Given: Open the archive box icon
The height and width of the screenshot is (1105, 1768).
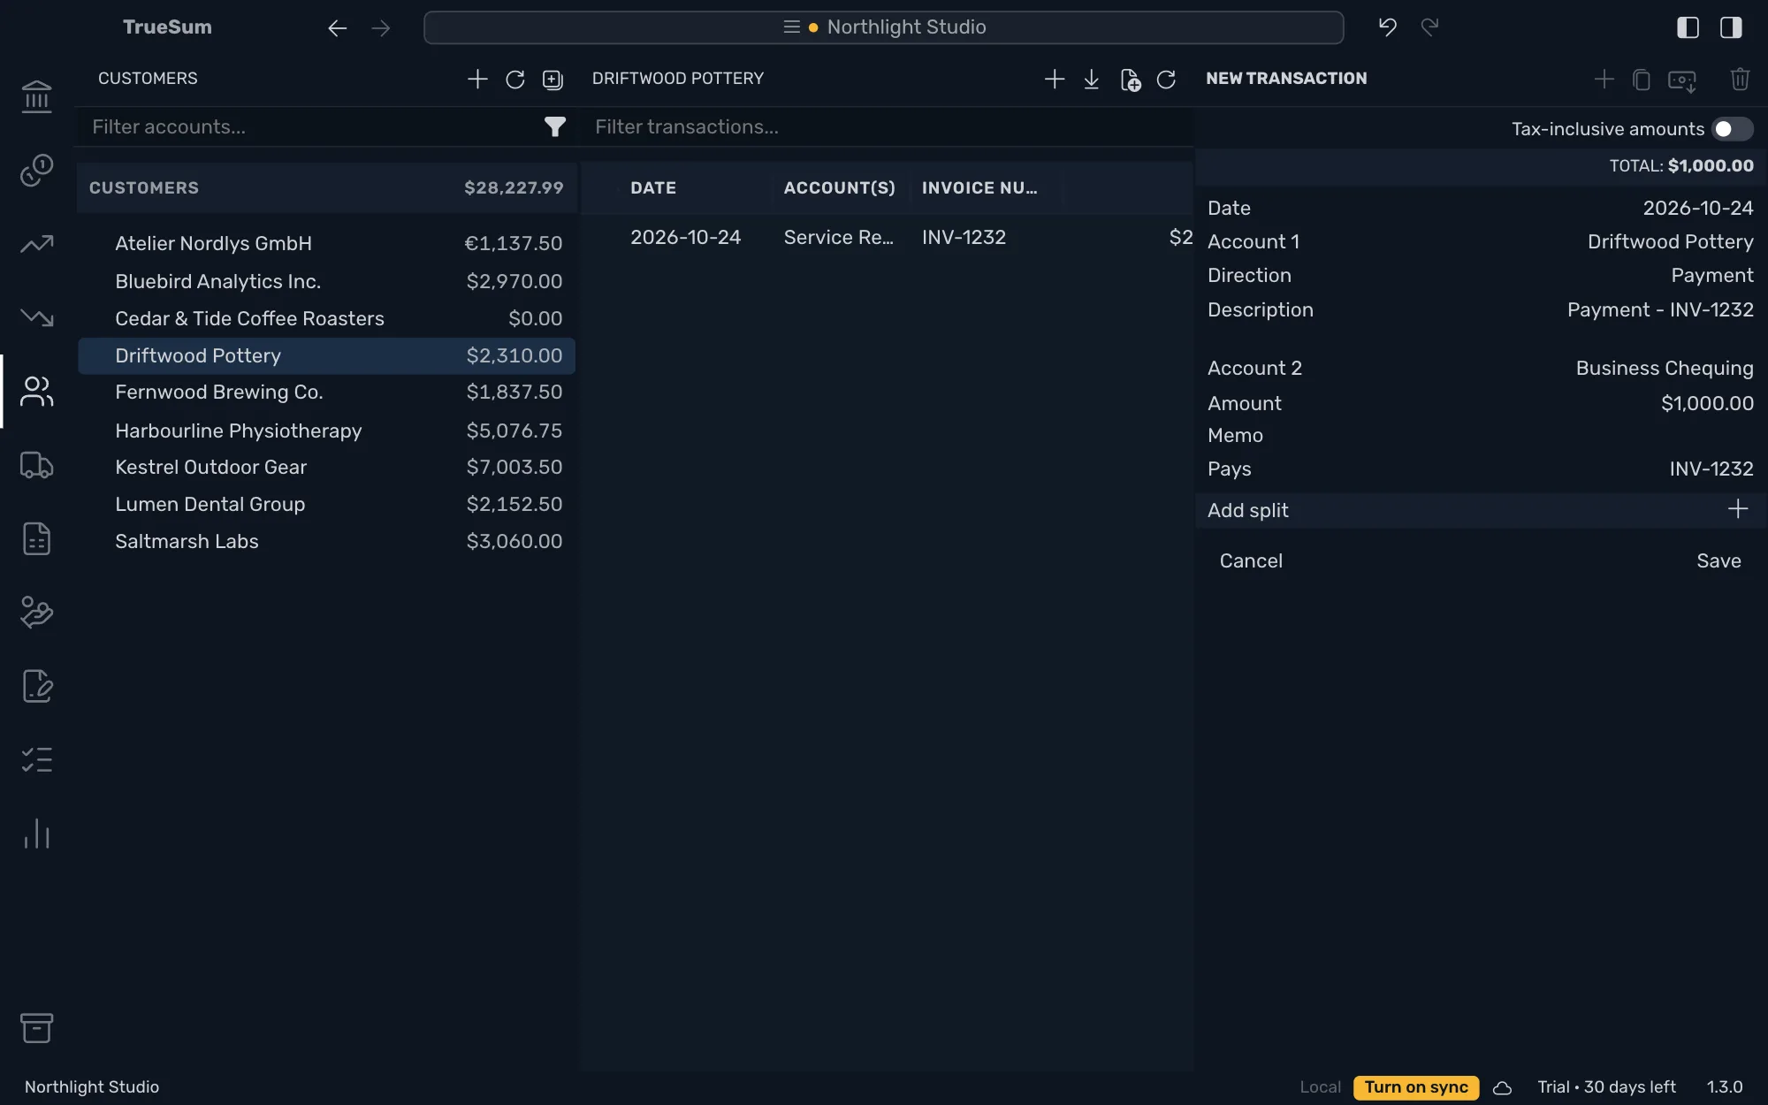Looking at the screenshot, I should 36,1027.
